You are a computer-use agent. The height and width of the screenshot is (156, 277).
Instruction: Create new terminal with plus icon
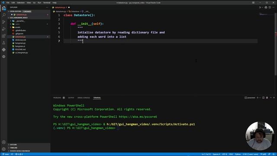pyautogui.click(x=258, y=97)
